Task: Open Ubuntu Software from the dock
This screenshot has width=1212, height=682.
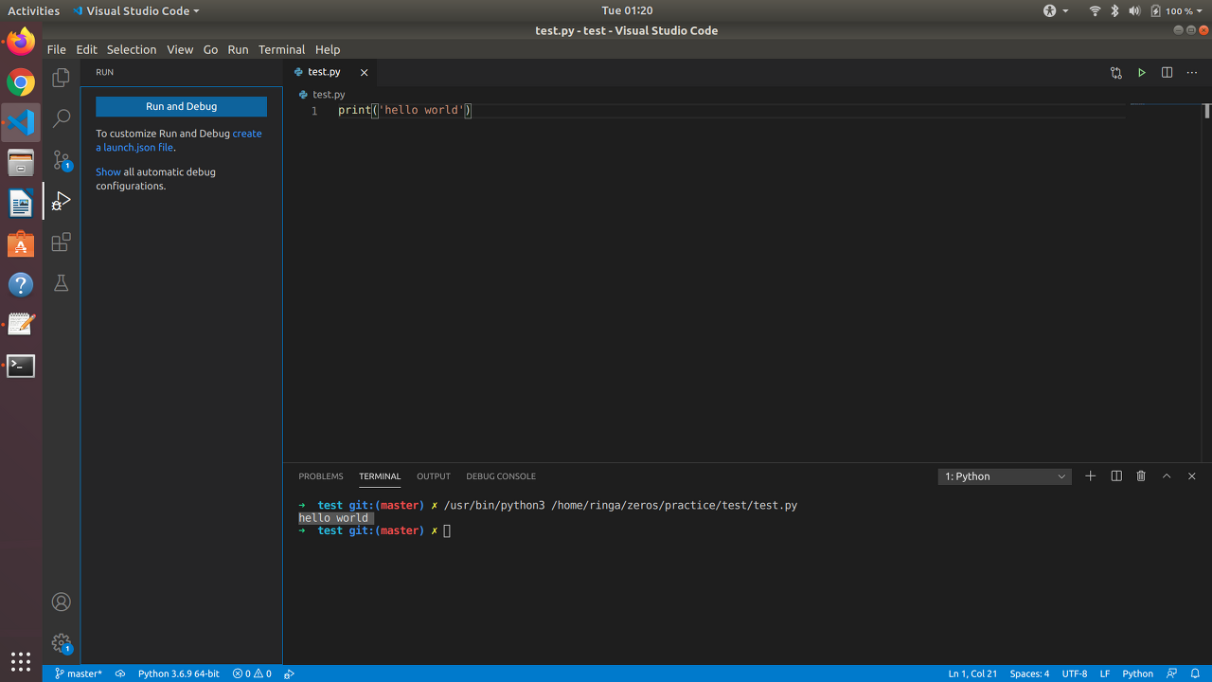Action: [21, 244]
